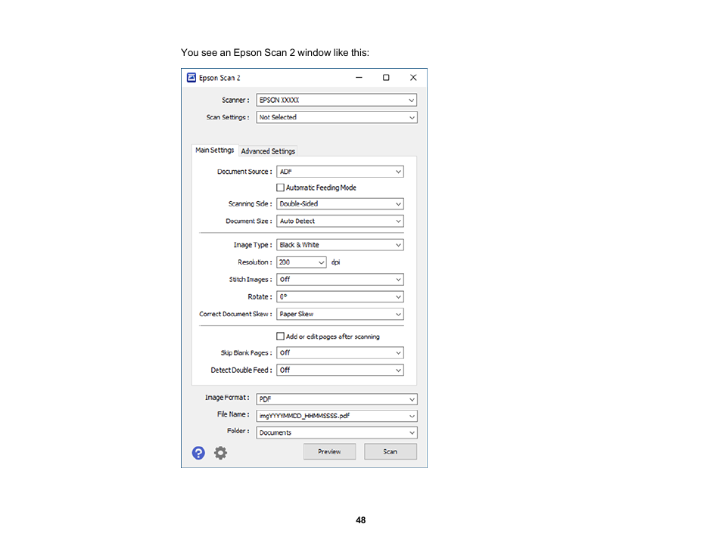The height and width of the screenshot is (558, 722).
Task: Minimize the Epson Scan 2 window
Action: tap(359, 78)
